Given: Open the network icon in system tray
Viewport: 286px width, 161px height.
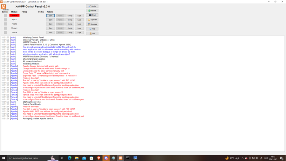Looking at the screenshot, I should (x=253, y=158).
